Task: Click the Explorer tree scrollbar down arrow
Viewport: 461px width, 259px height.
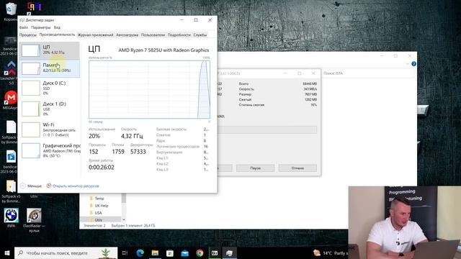Action: (x=124, y=219)
